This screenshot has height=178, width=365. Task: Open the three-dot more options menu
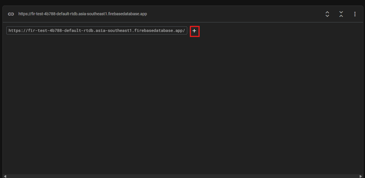355,14
